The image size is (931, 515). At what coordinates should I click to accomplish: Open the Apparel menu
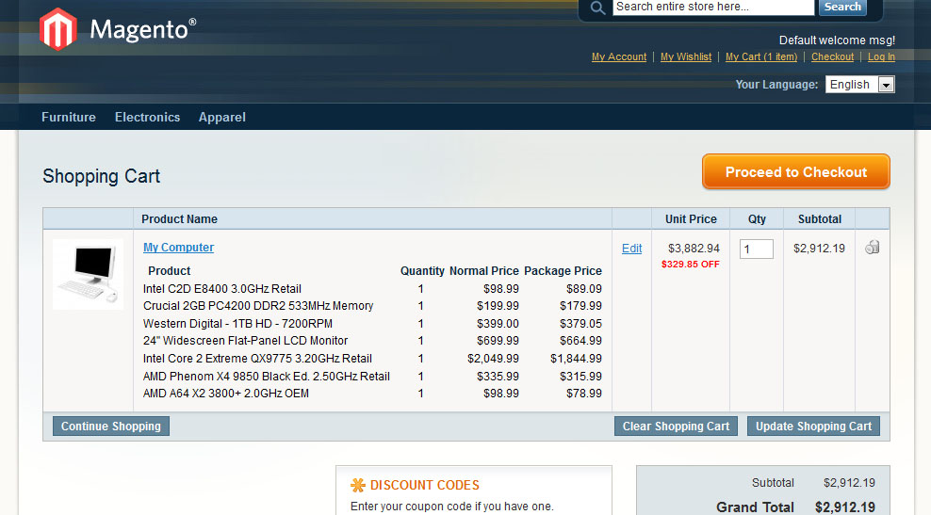[x=222, y=117]
